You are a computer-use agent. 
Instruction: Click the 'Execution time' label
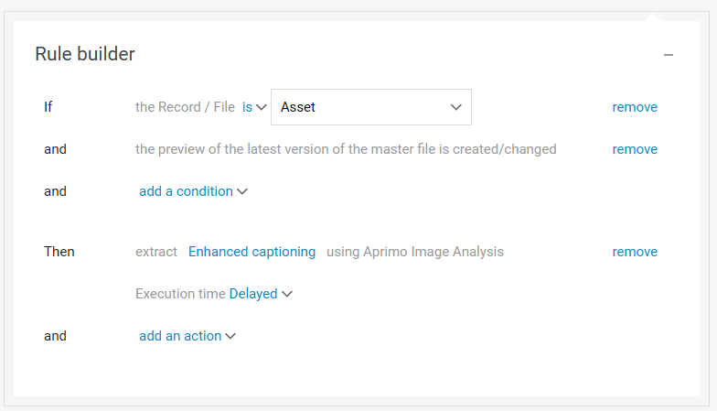click(180, 294)
